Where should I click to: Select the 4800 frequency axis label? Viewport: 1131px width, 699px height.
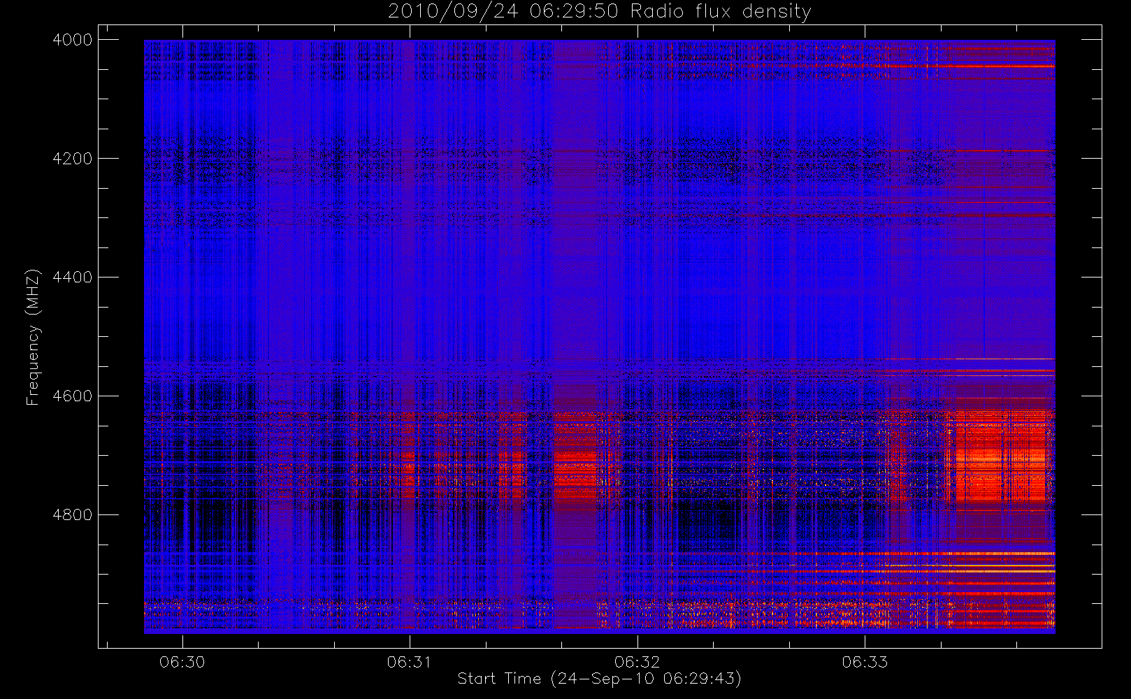[73, 515]
